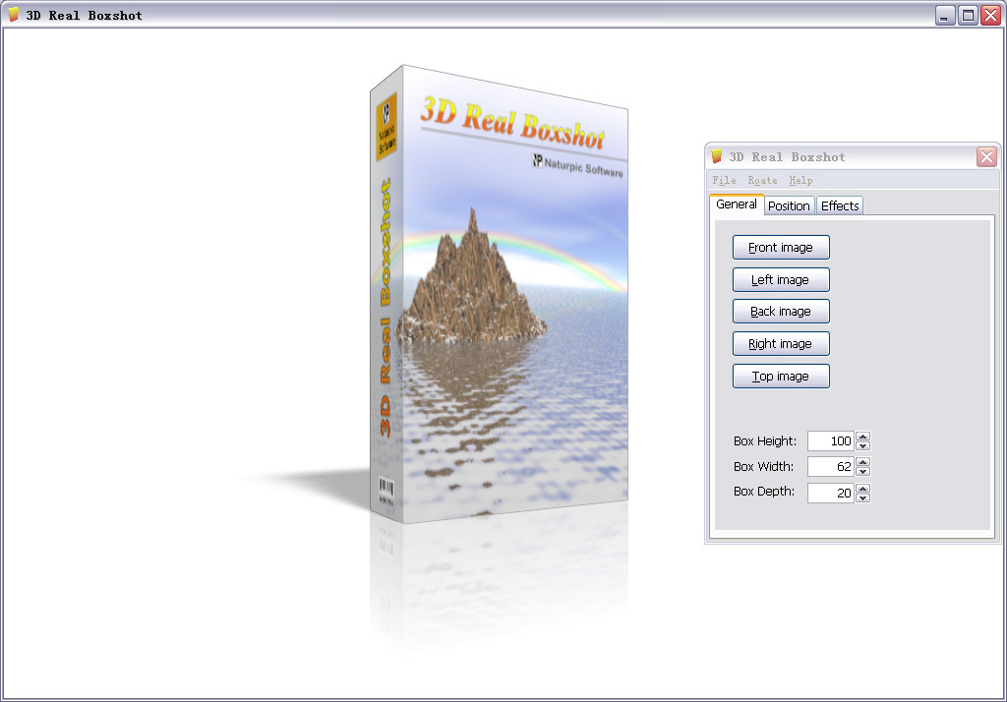Close the 3D Real Boxshot settings panel
The image size is (1007, 702).
pyautogui.click(x=986, y=156)
